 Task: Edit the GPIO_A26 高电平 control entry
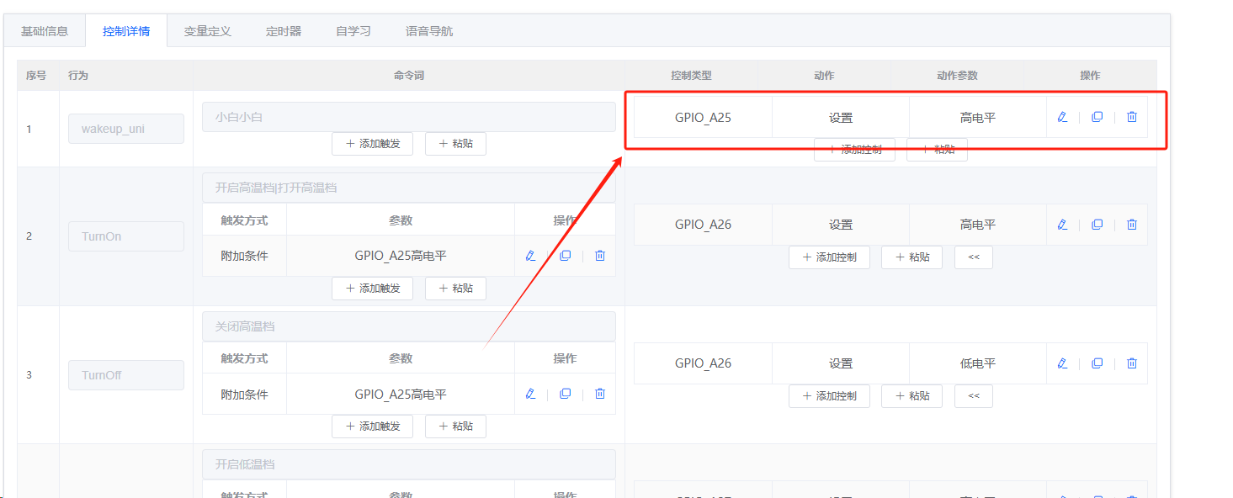(1062, 225)
